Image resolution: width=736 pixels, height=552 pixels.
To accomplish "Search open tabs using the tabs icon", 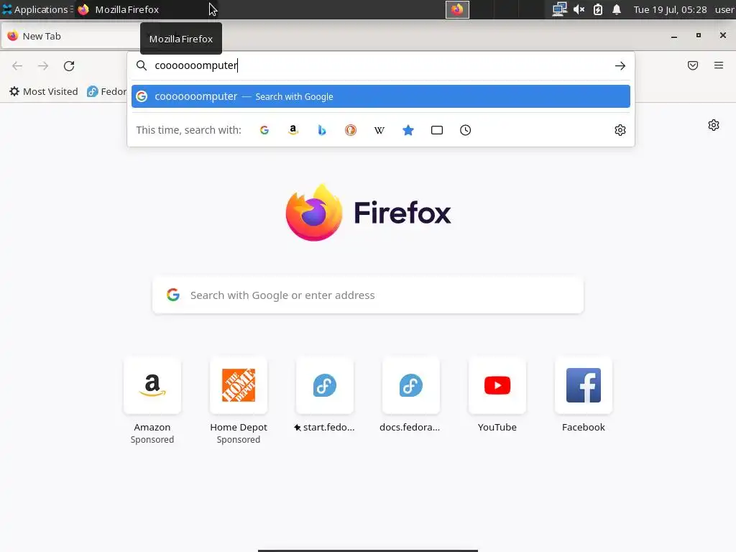I will [x=437, y=130].
